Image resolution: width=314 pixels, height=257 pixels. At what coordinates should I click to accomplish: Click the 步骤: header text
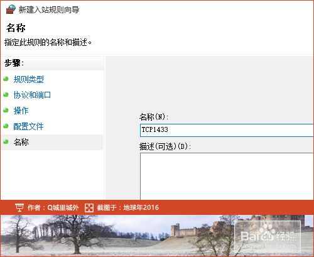pyautogui.click(x=14, y=63)
